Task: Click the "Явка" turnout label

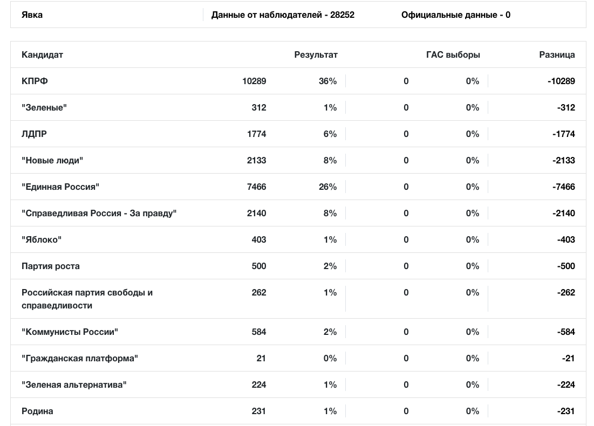Action: [x=32, y=15]
